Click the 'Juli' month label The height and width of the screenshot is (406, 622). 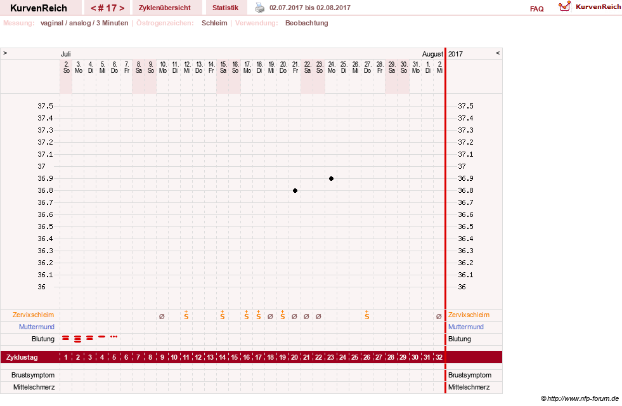66,54
